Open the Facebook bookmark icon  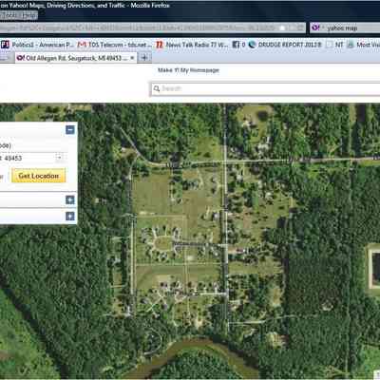(236, 45)
